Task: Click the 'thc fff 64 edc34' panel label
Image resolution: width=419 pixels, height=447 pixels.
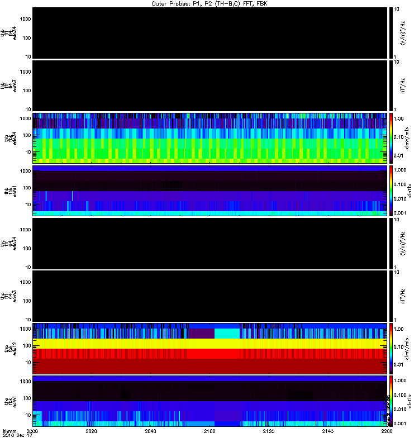Action: (8, 244)
